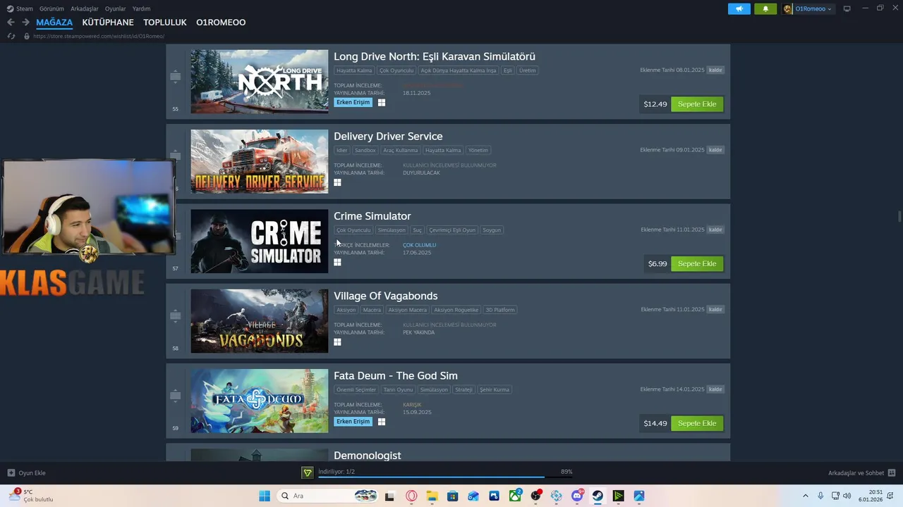Select the Hayatta Kalma tag on Long Drive North
This screenshot has width=903, height=507.
pos(354,70)
